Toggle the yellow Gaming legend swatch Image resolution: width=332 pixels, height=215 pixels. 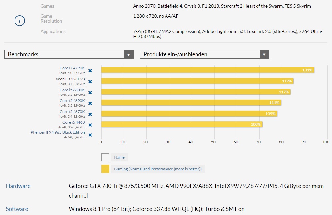(105, 169)
